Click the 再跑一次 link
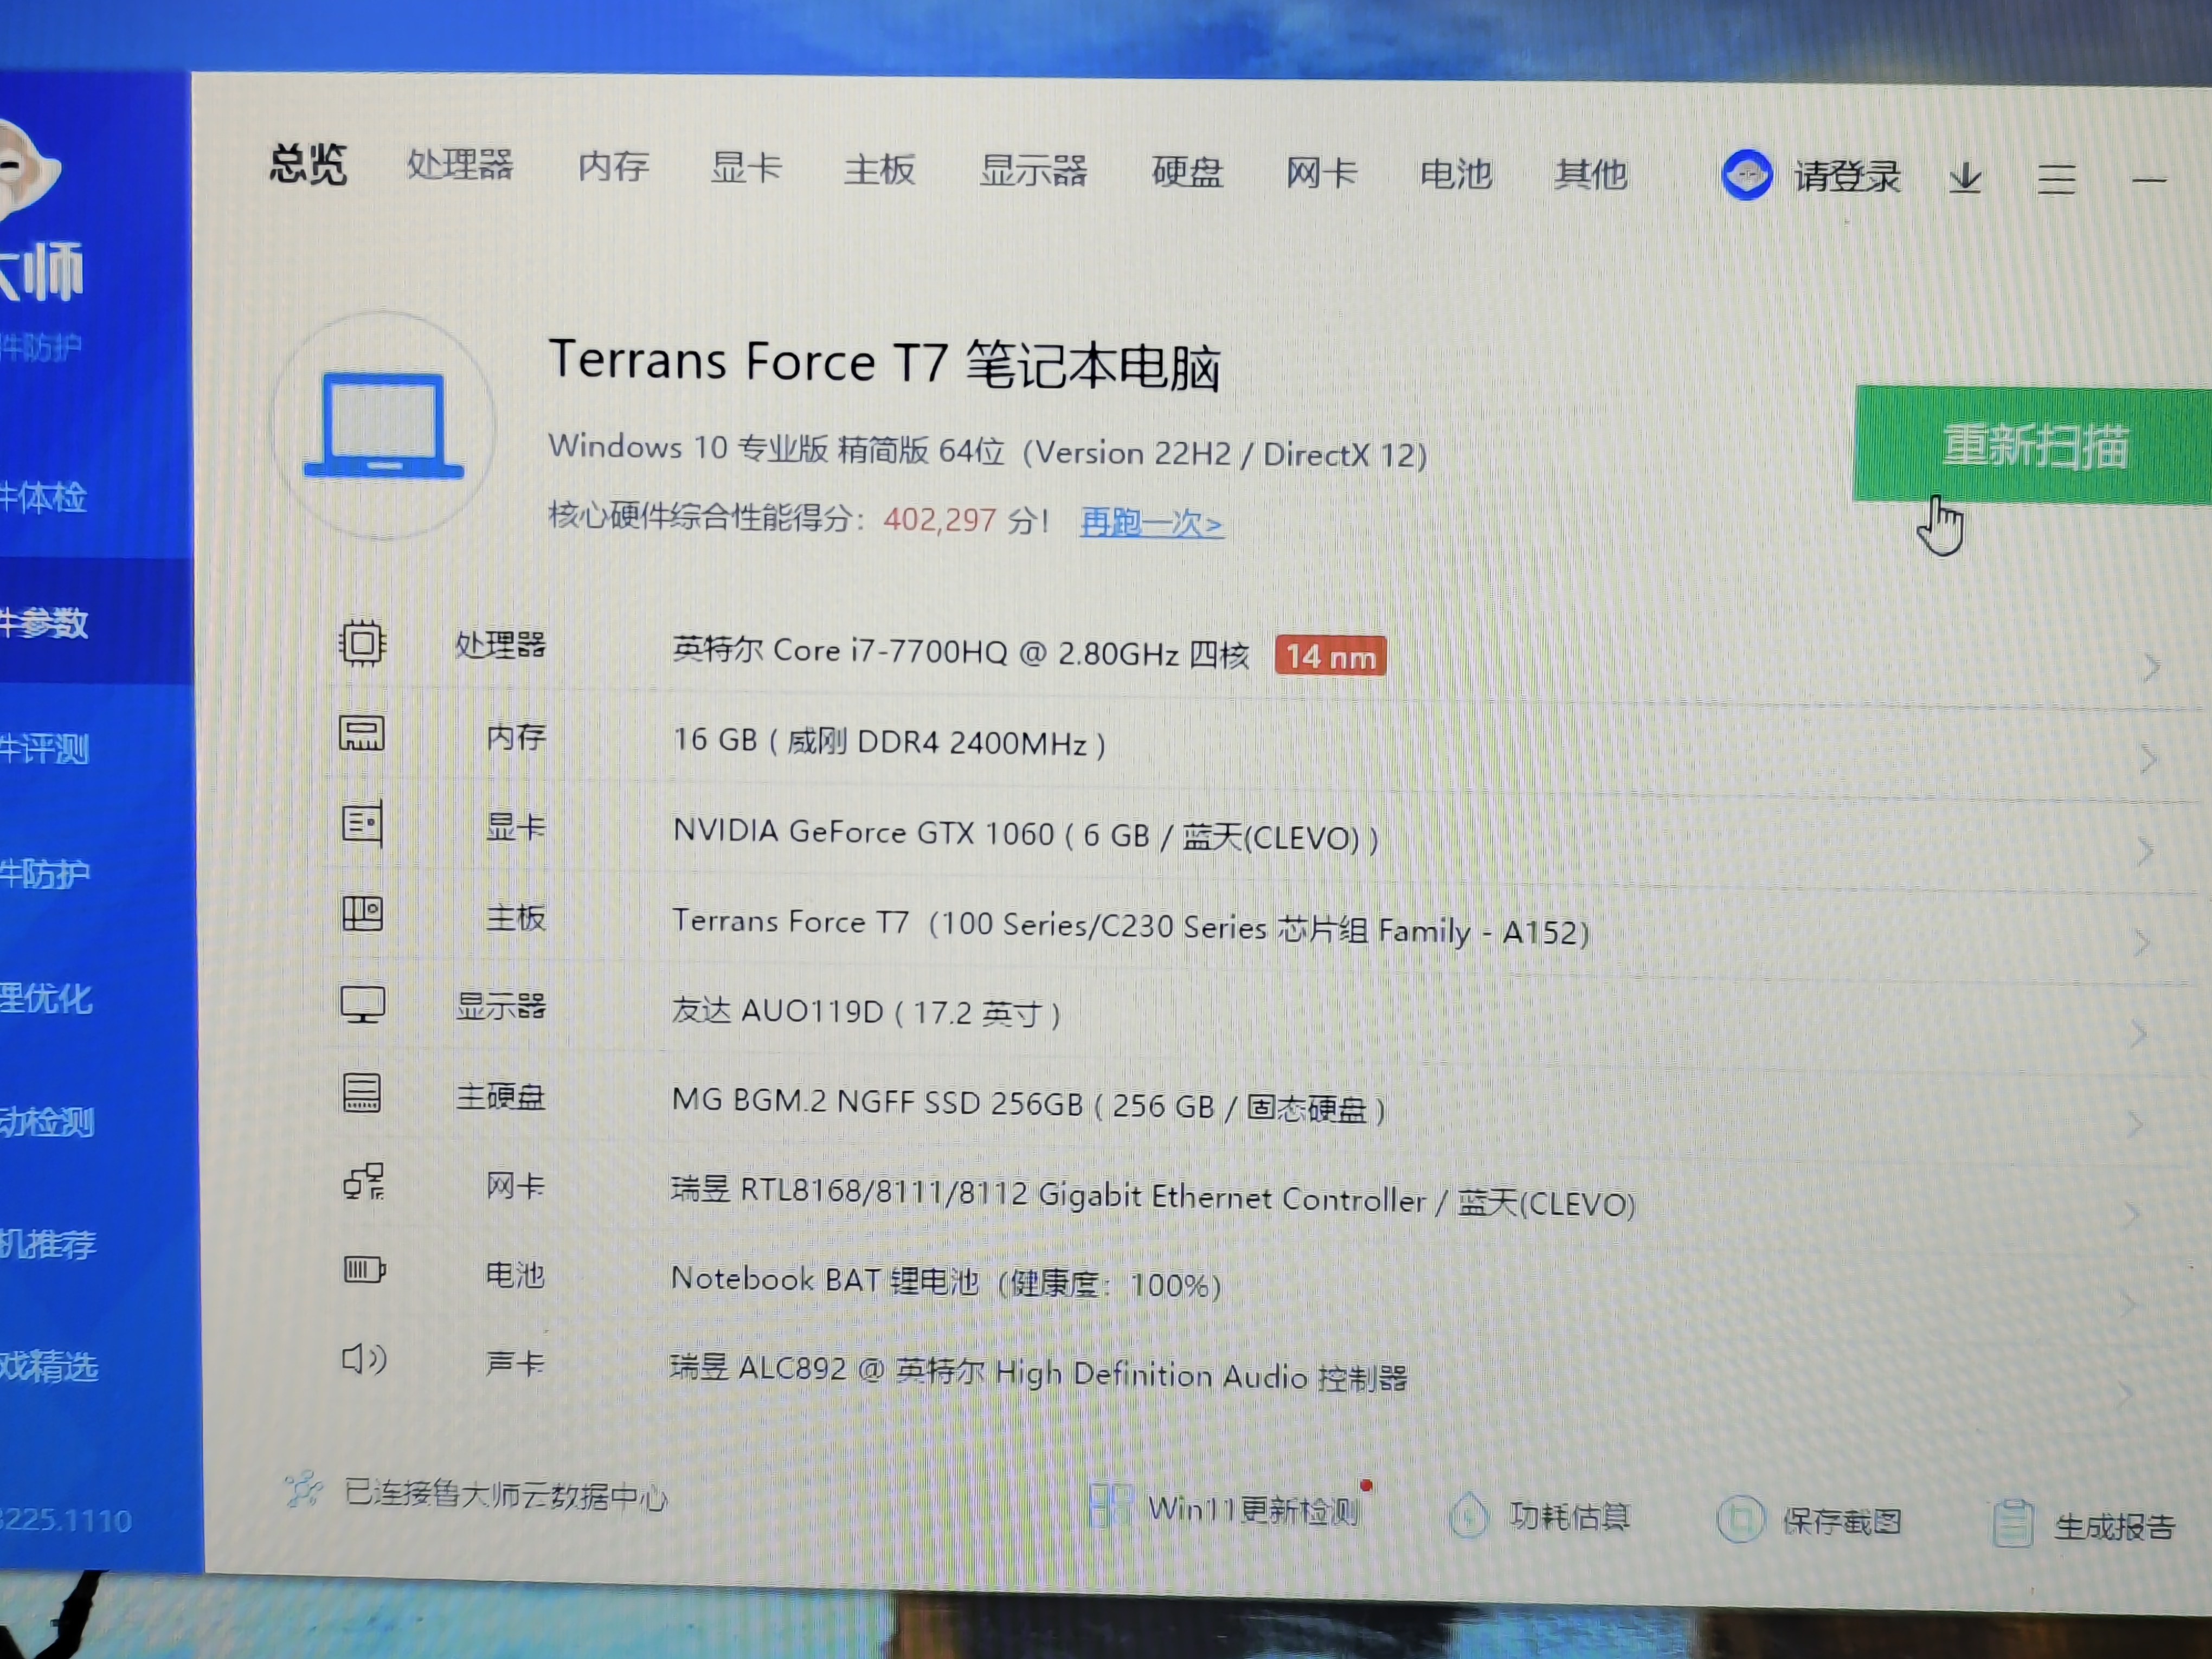 tap(1151, 522)
